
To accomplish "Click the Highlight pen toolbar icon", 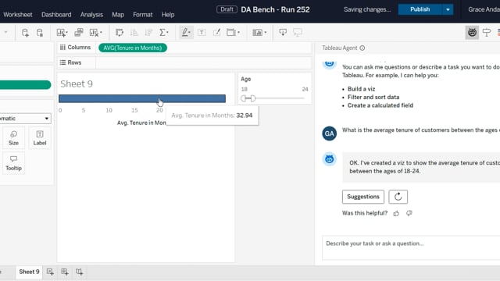I will 185,33.
